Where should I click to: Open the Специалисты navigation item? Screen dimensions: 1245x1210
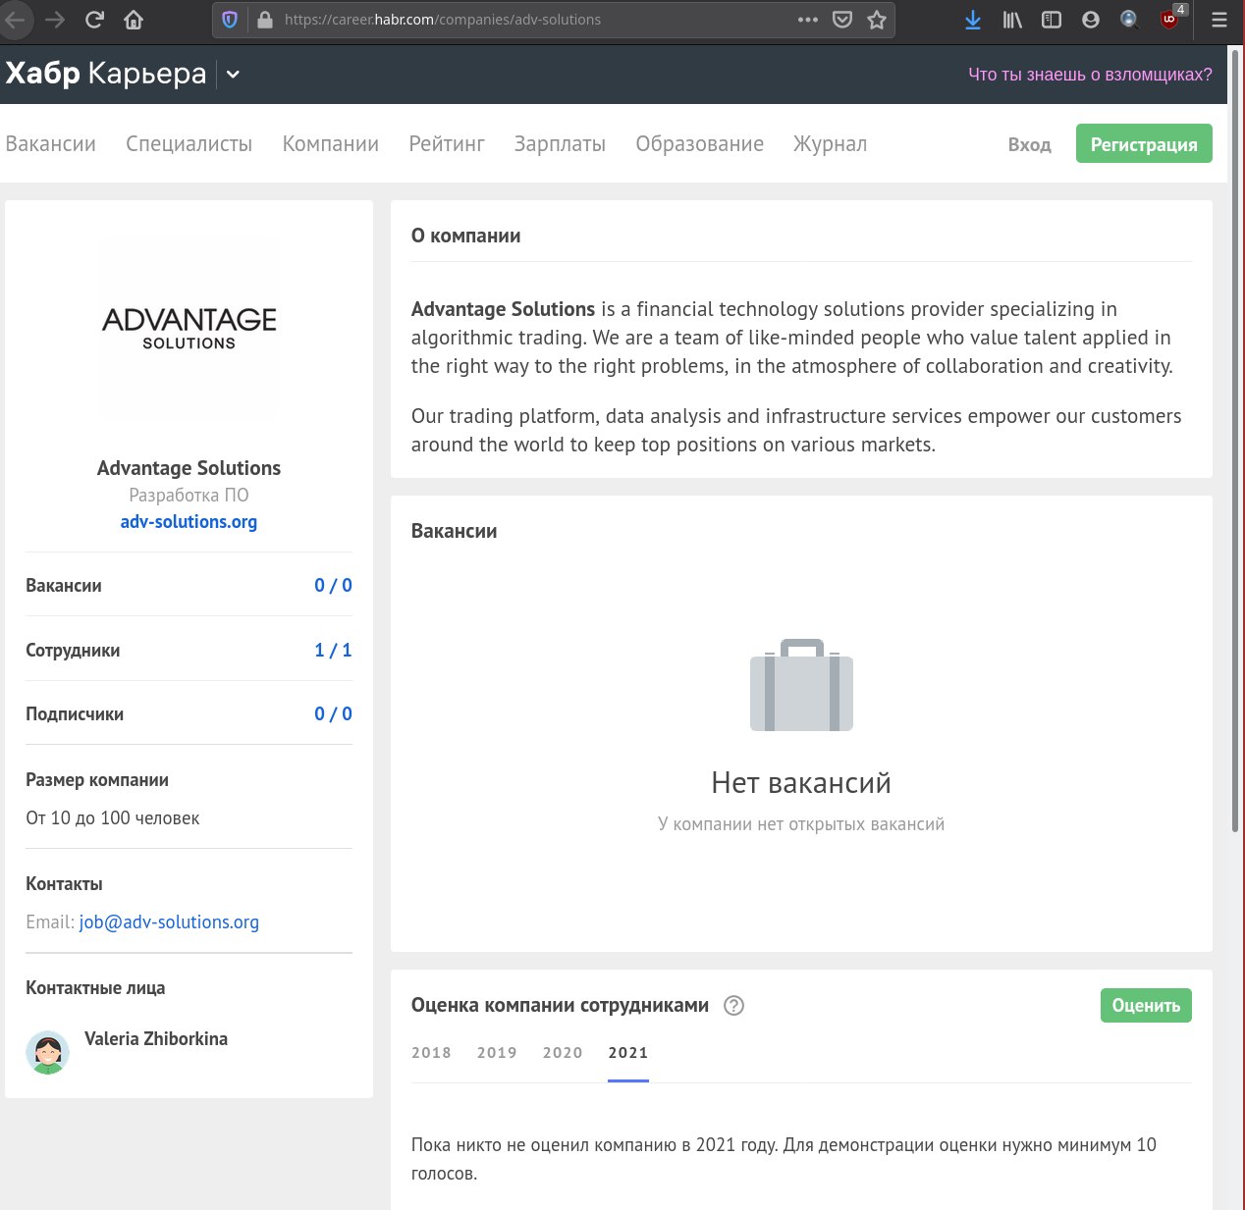click(x=189, y=144)
